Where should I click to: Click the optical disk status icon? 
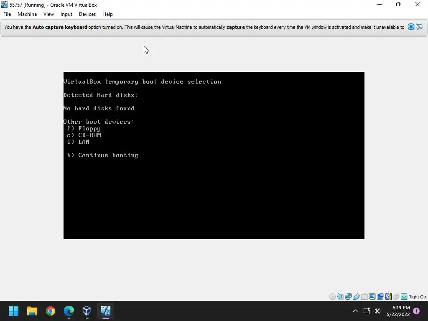tap(332, 297)
